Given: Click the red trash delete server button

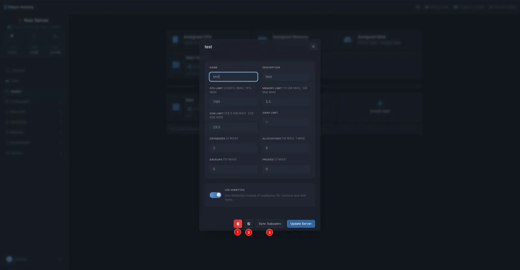Looking at the screenshot, I should pyautogui.click(x=238, y=224).
